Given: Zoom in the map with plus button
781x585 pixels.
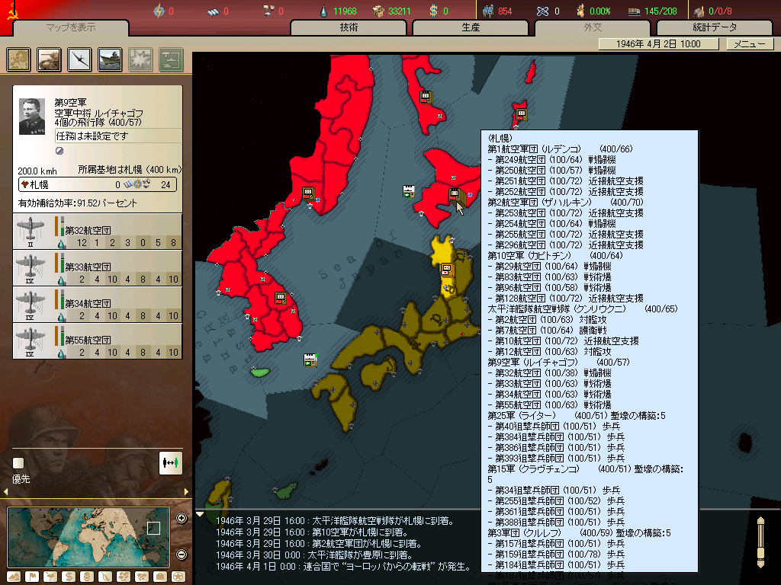Looking at the screenshot, I should point(182,518).
